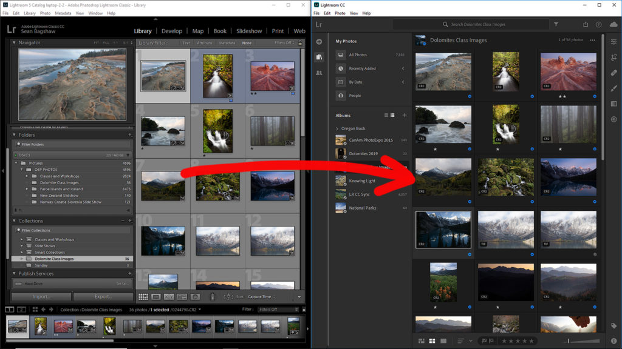Flag photo as pick in Lightroom CC
622x349 pixels.
pos(484,341)
